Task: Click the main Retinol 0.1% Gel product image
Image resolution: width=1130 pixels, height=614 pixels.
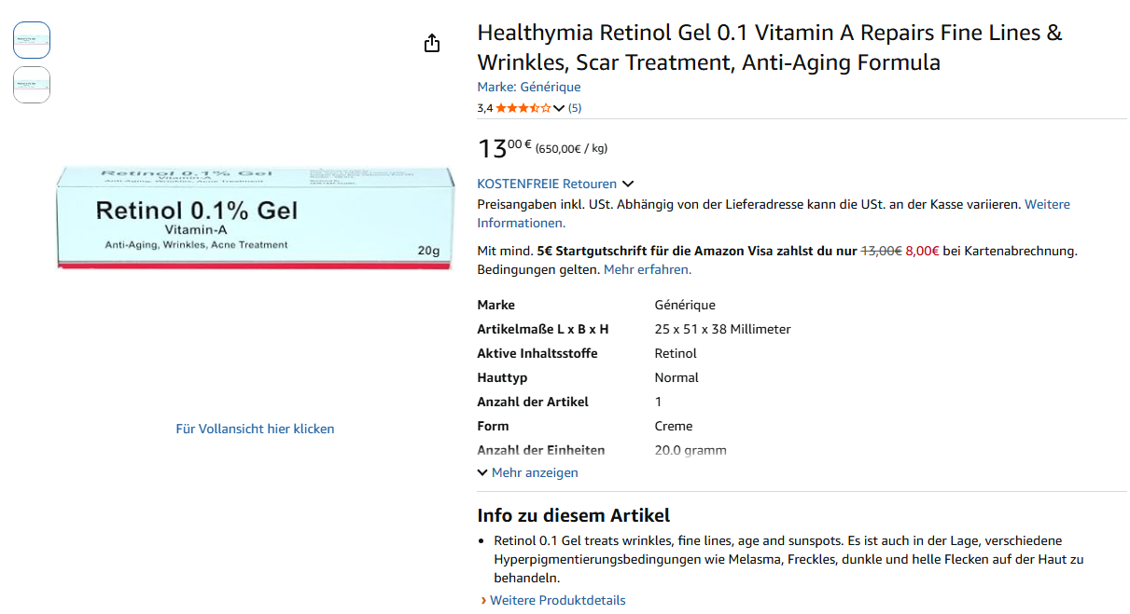Action: (x=255, y=218)
